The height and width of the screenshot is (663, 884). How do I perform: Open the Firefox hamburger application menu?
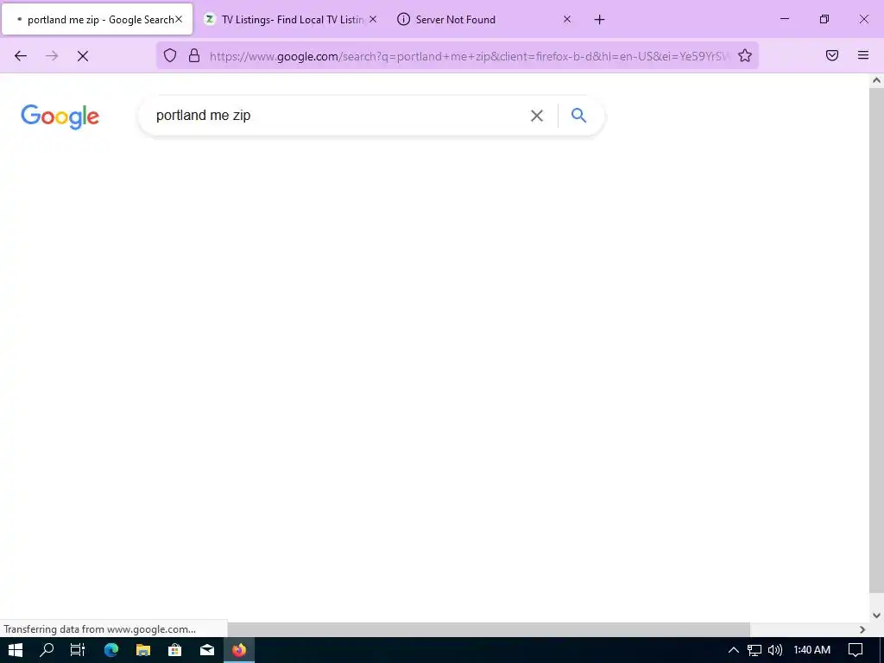863,55
